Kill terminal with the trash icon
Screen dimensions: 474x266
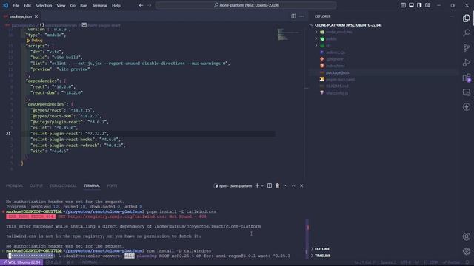277,185
